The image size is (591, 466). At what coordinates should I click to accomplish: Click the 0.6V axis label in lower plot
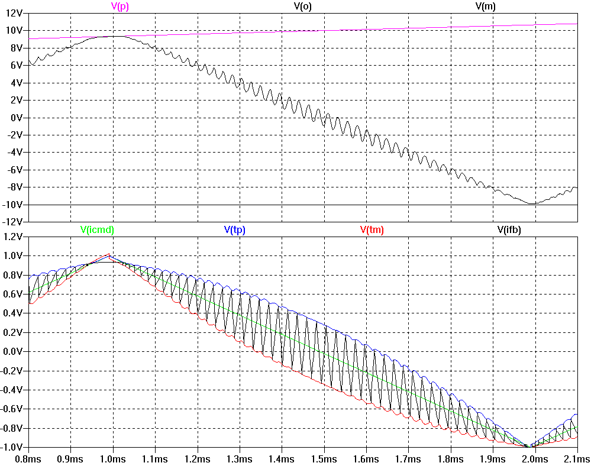click(12, 294)
